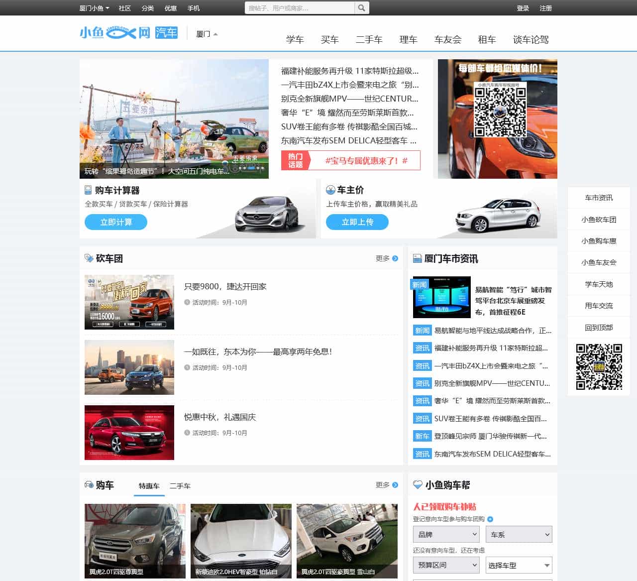Click the helmet icon beside 车主价
This screenshot has height=581, width=637.
(x=330, y=190)
